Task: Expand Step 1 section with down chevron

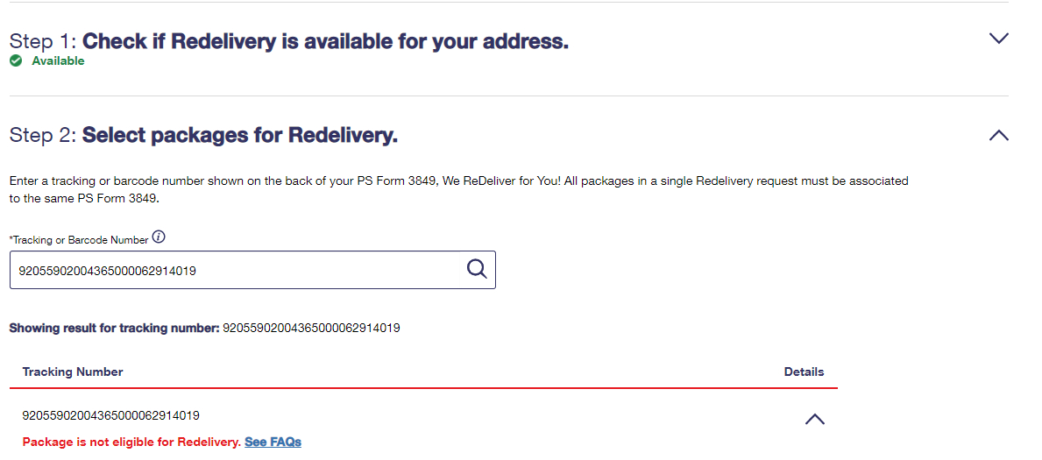Action: tap(998, 38)
